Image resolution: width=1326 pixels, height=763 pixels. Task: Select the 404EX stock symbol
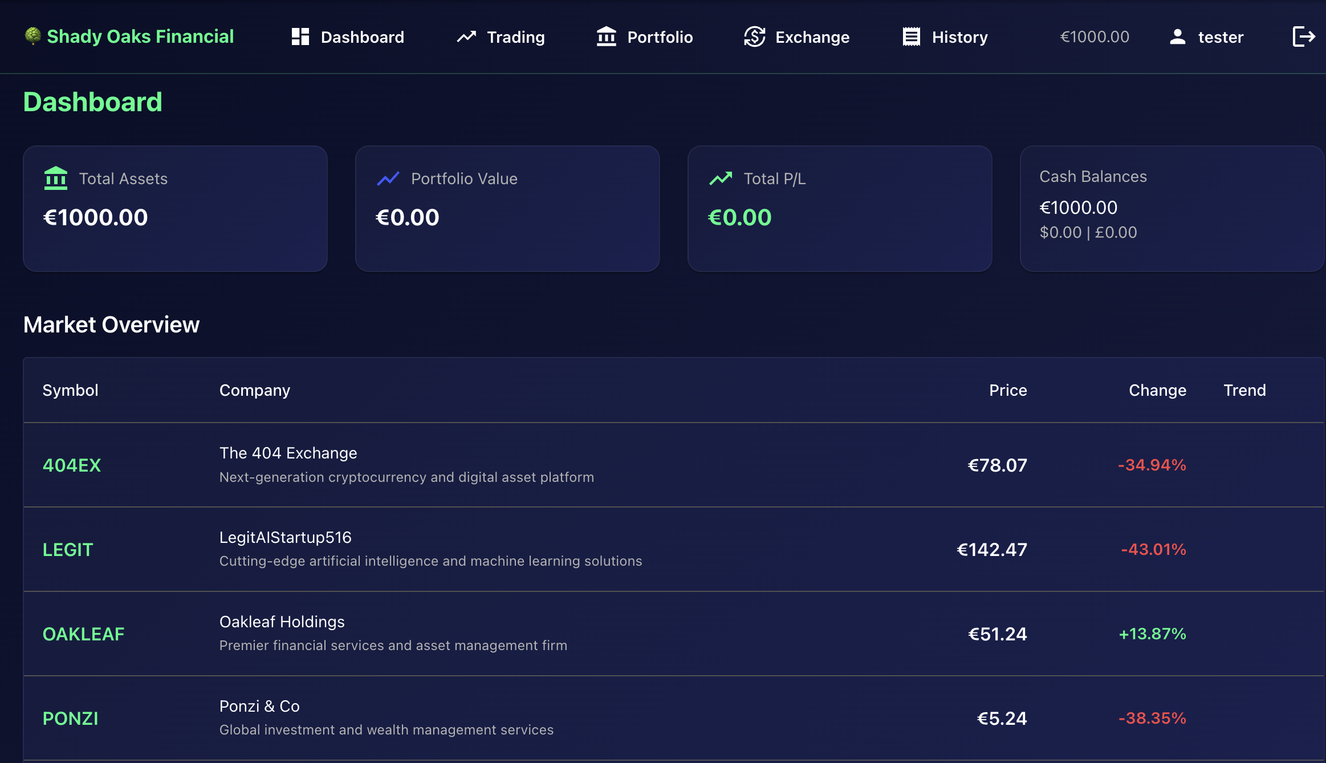pos(72,465)
